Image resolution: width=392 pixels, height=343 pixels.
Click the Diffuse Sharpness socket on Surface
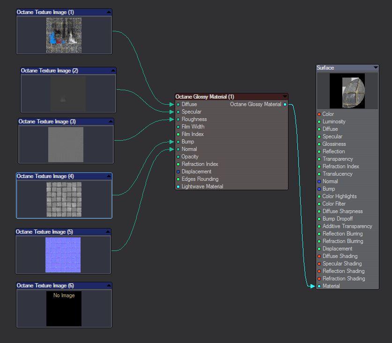click(x=319, y=212)
